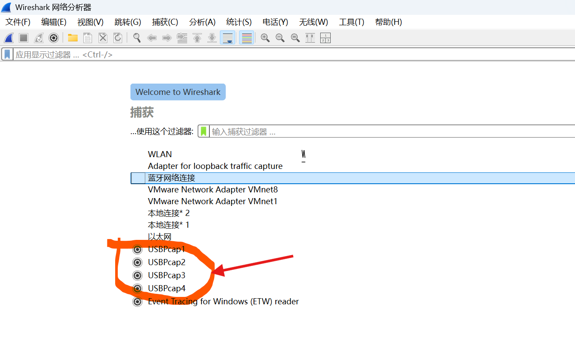The image size is (575, 340).
Task: Click the green capture filter bookmark icon
Action: (x=203, y=131)
